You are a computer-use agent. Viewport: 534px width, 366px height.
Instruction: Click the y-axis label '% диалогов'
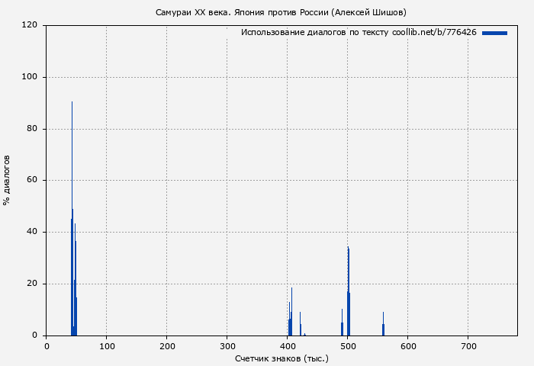(7, 180)
